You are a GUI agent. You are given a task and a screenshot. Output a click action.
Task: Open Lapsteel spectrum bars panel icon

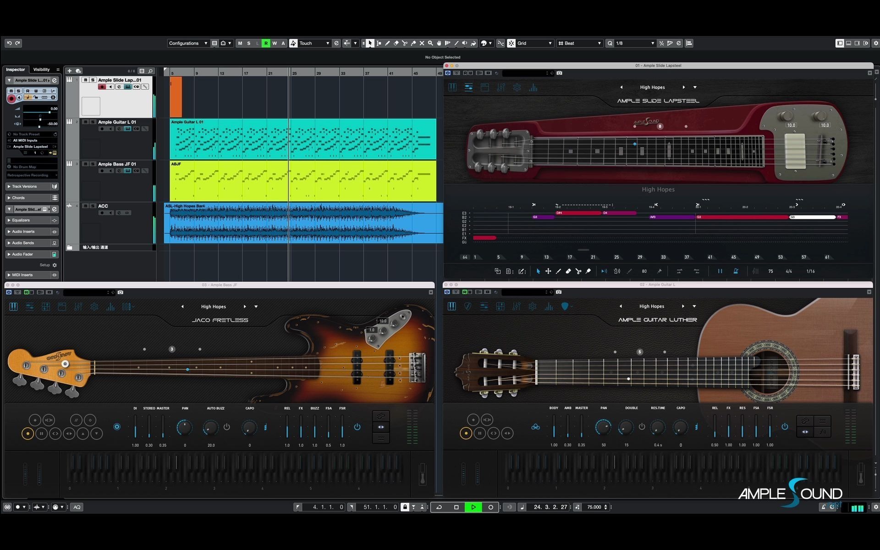(x=533, y=88)
